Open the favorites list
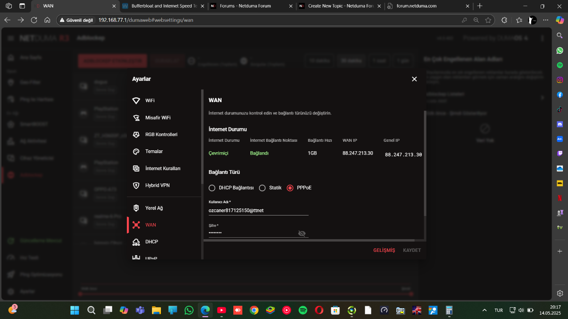Image resolution: width=568 pixels, height=319 pixels. click(519, 20)
